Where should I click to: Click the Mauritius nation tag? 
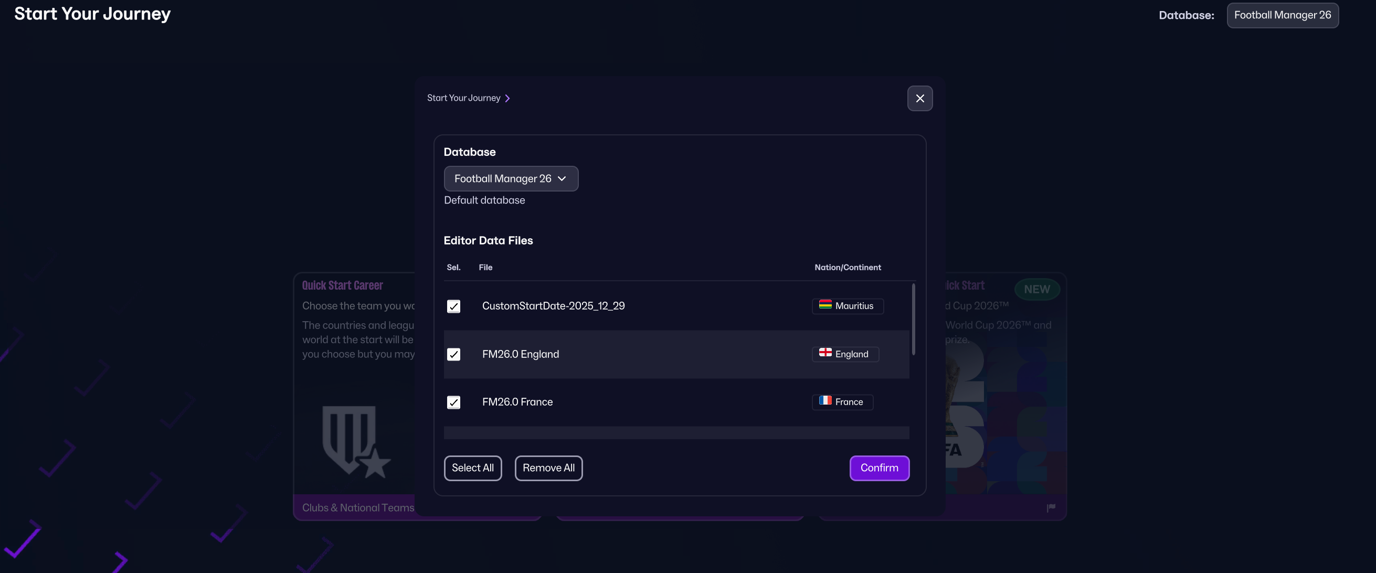click(x=848, y=306)
